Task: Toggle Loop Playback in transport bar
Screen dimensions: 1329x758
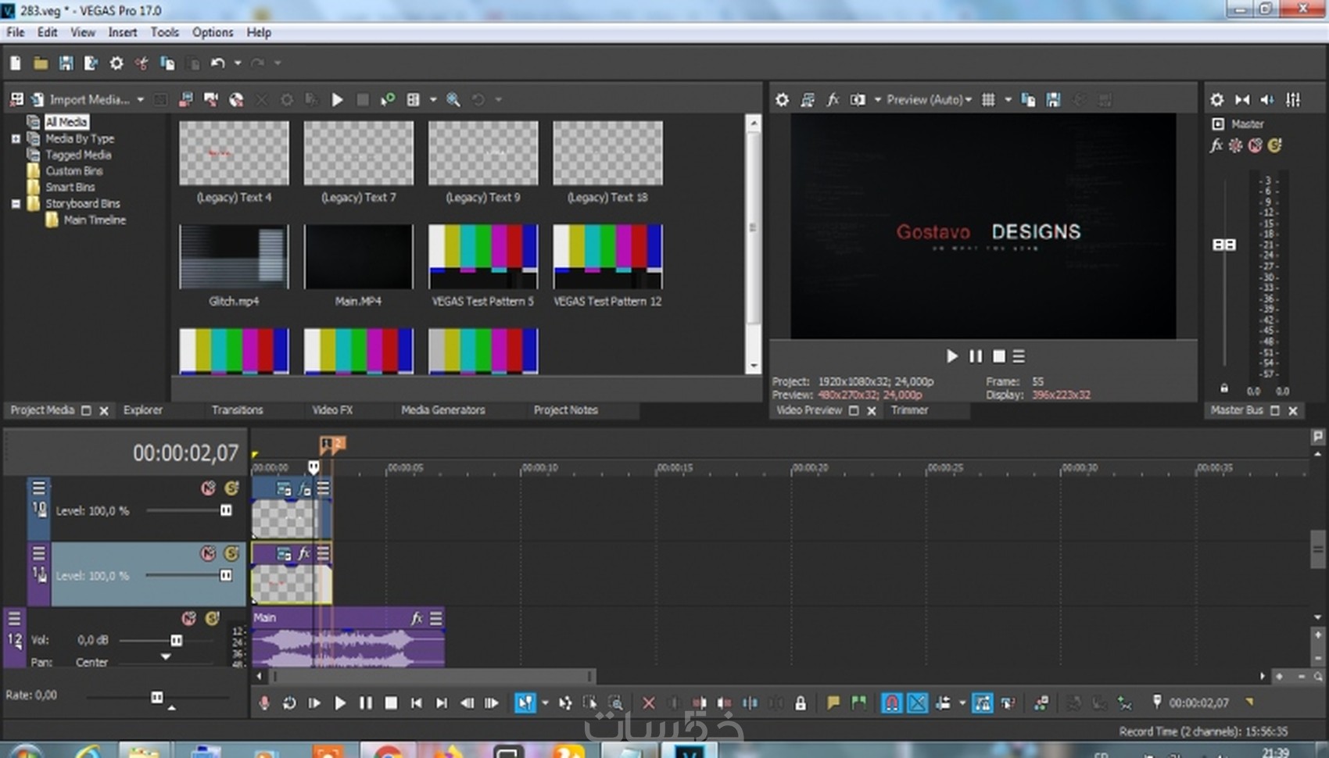Action: [x=289, y=703]
